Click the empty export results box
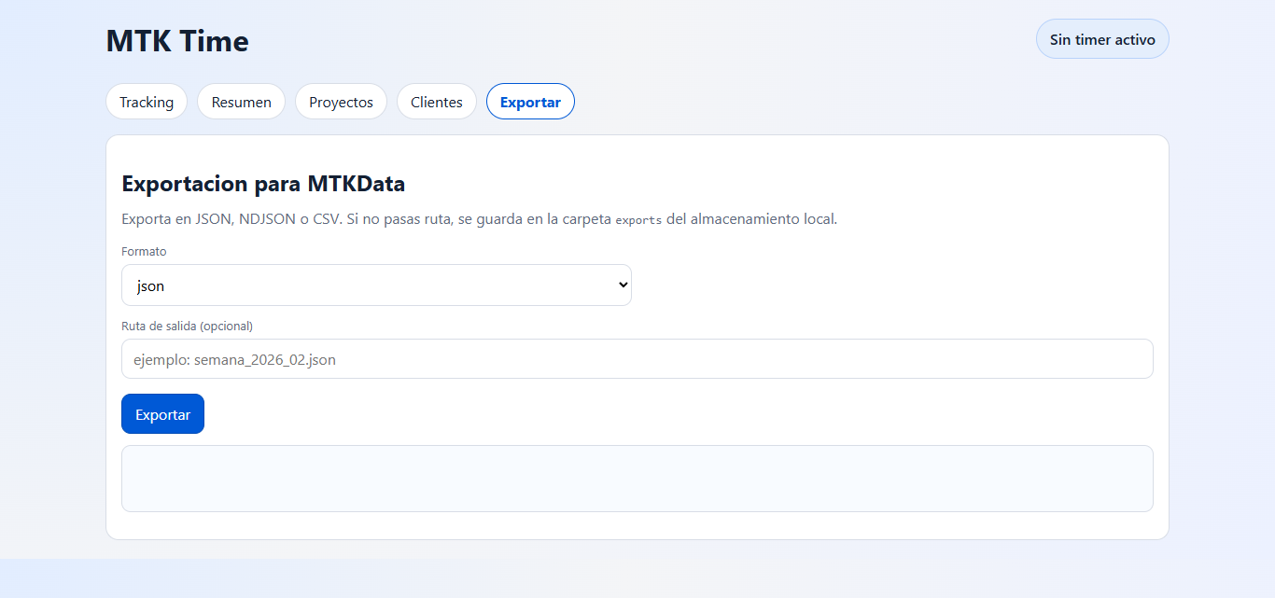This screenshot has height=598, width=1275. click(637, 479)
